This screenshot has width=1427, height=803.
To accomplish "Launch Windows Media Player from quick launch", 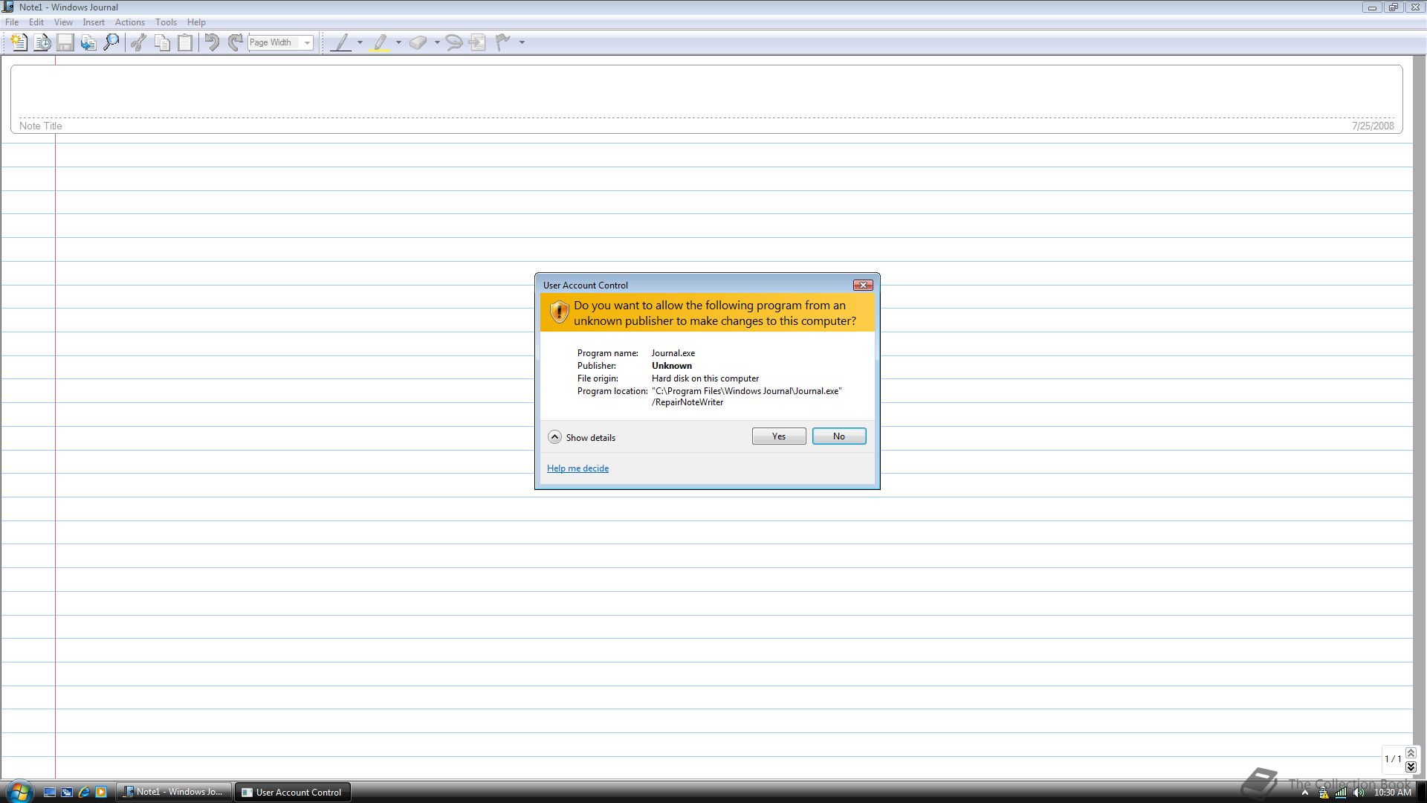I will click(x=101, y=792).
